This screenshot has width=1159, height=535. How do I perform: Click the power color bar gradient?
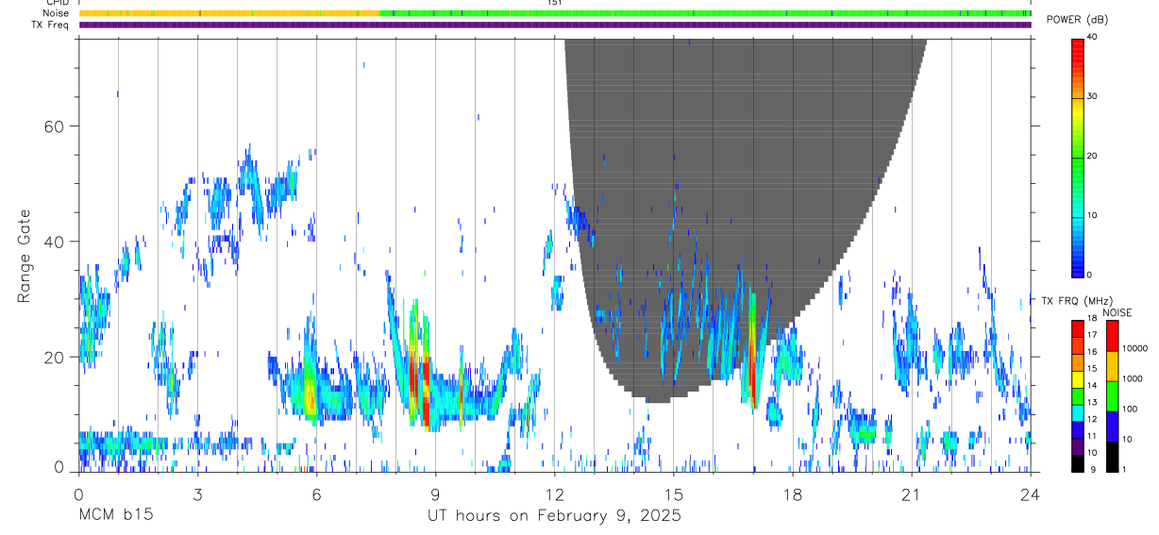click(x=1077, y=157)
